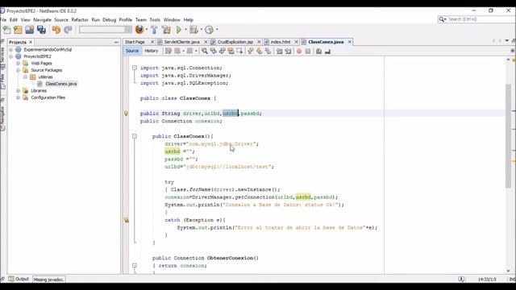516x290 pixels.
Task: Click the Comment editor toolbar icon
Action: tap(318, 52)
